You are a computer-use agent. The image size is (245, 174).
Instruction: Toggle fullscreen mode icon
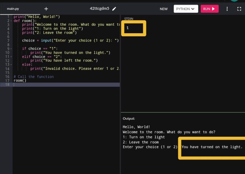tap(239, 9)
